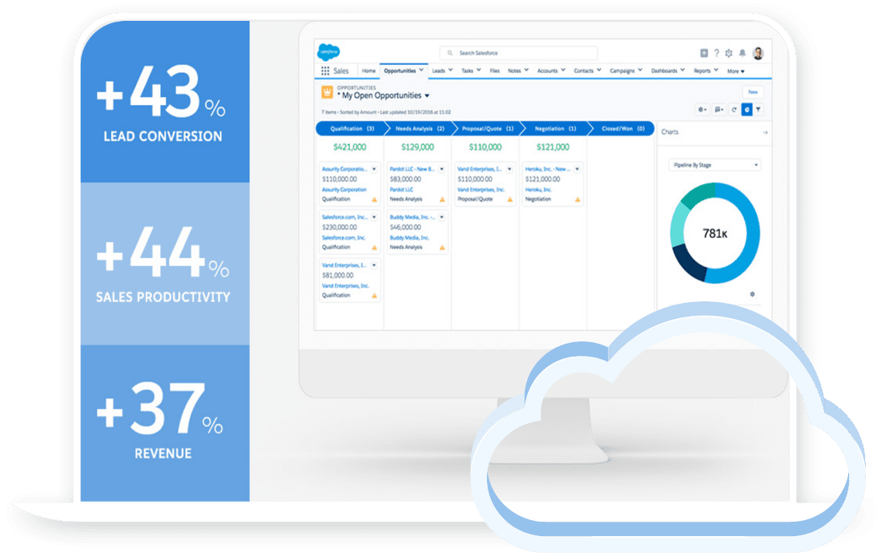
Task: Open My Open Opportunities list view dropdown
Action: tap(427, 95)
